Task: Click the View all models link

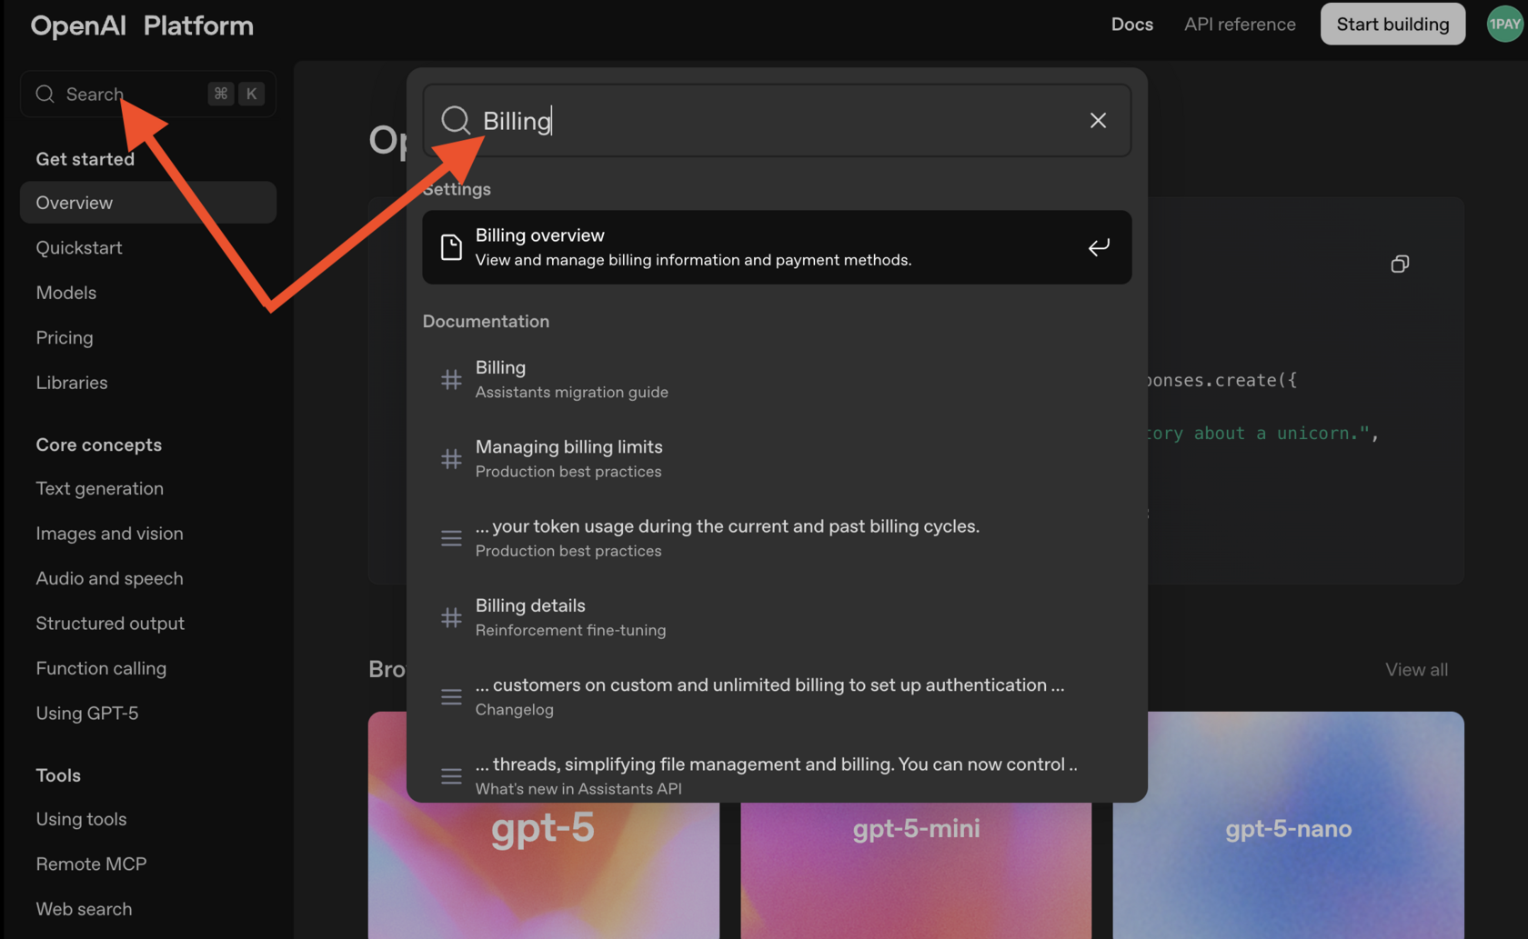Action: pyautogui.click(x=1416, y=670)
